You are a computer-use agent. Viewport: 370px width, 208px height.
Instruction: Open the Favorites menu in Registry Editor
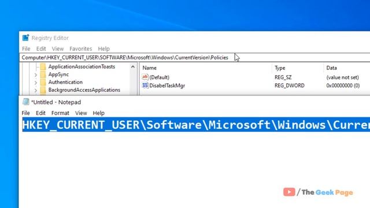click(x=81, y=49)
